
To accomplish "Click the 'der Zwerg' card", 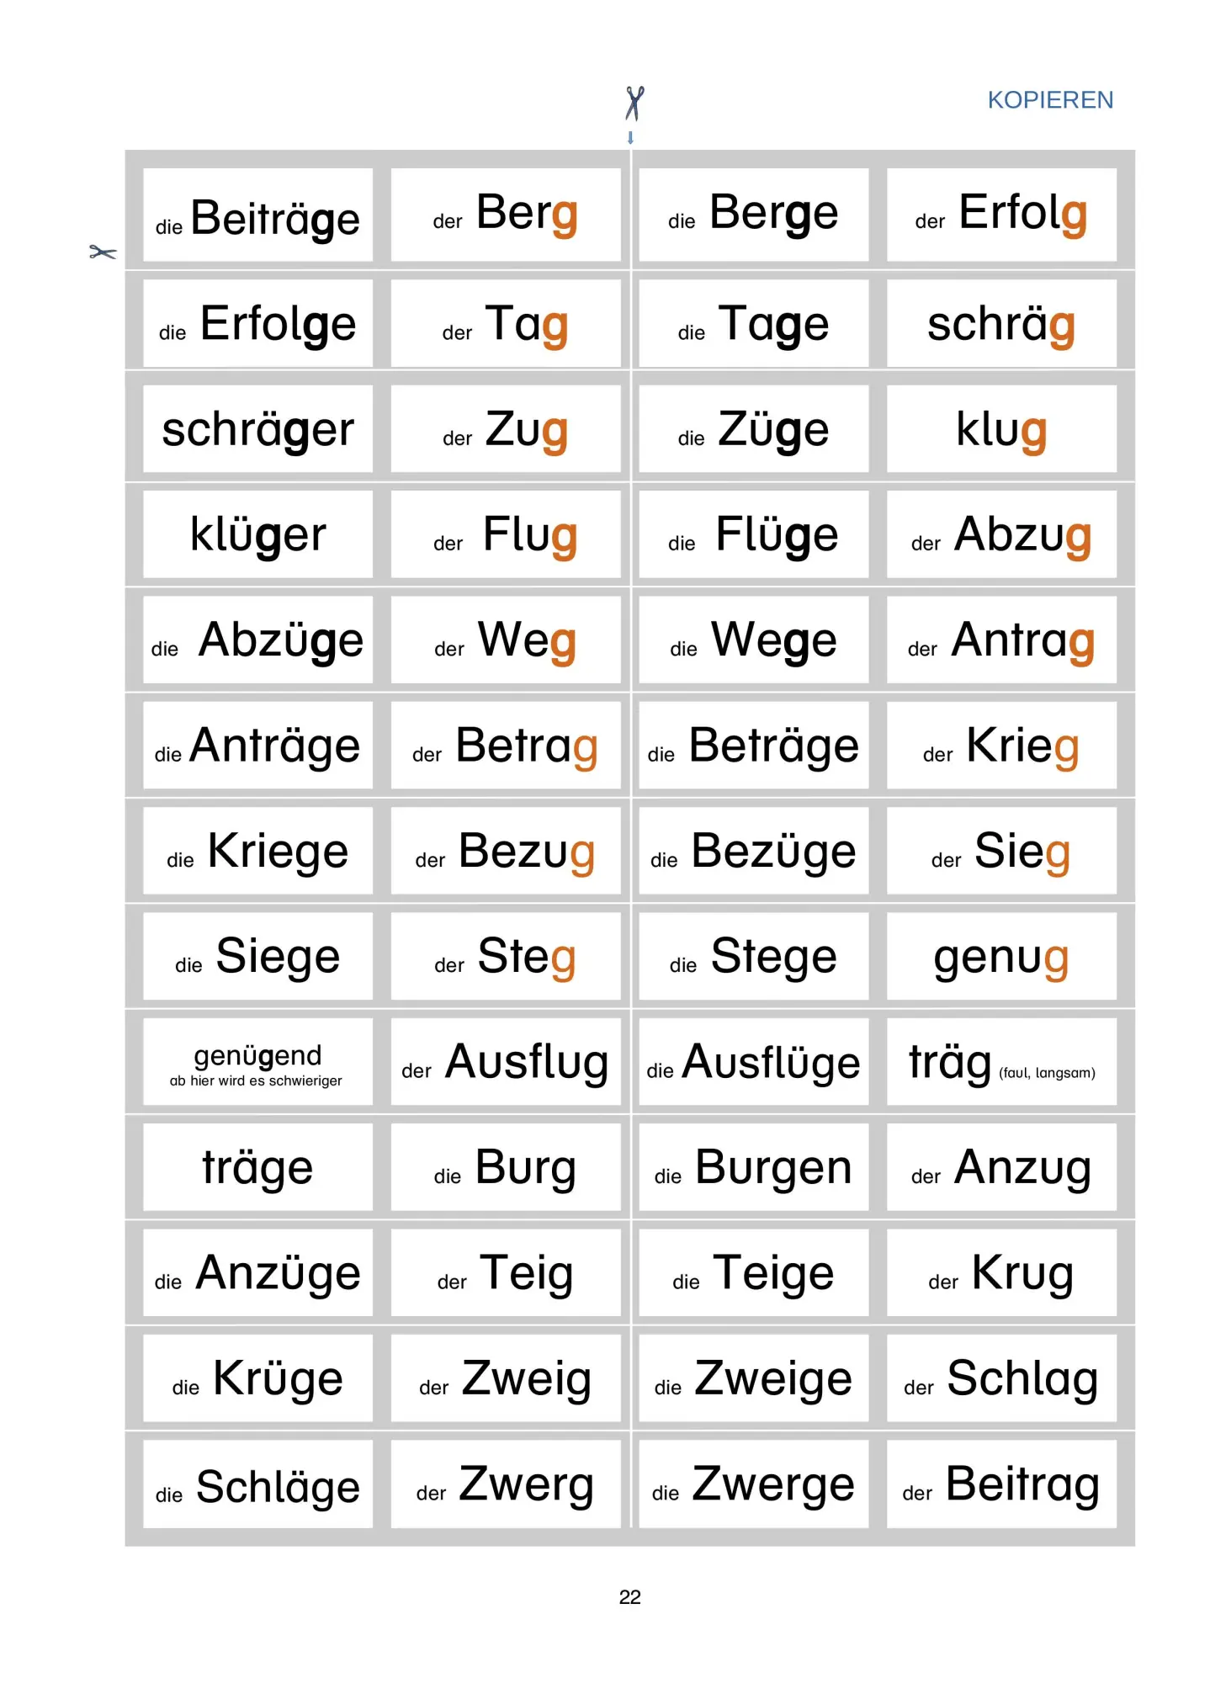I will pos(506,1484).
